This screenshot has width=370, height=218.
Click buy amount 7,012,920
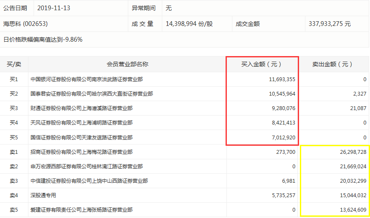(x=284, y=137)
